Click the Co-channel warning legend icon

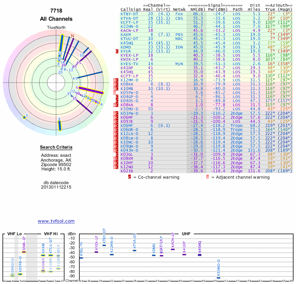point(129,177)
